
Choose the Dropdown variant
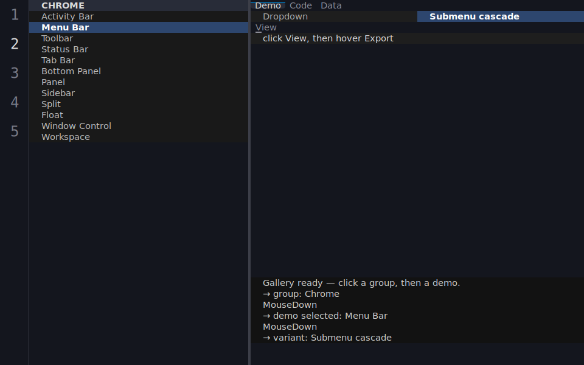pyautogui.click(x=334, y=16)
